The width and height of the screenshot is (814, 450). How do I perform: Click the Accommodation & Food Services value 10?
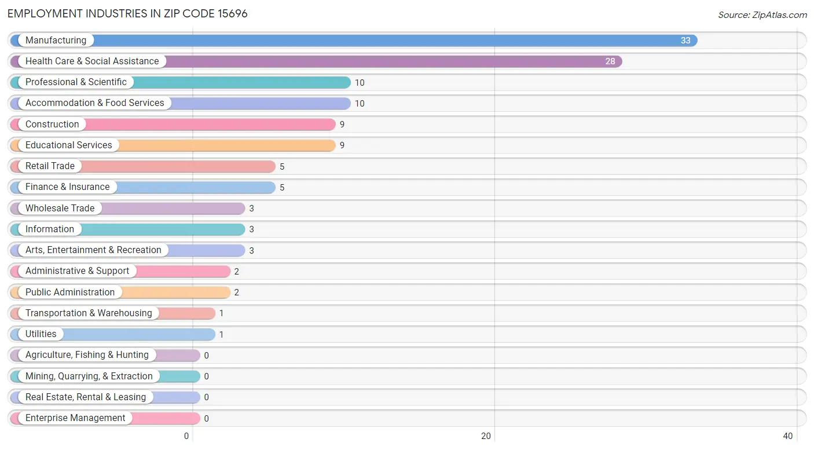pos(360,104)
